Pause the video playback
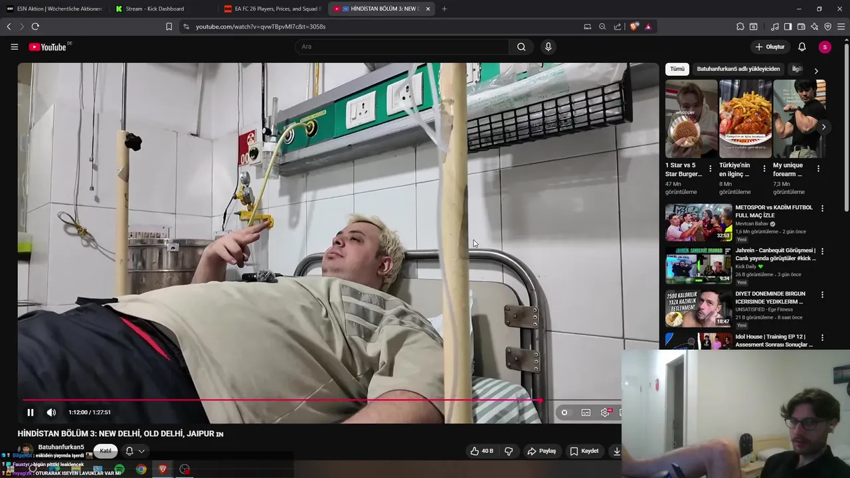The image size is (850, 478). click(x=30, y=412)
